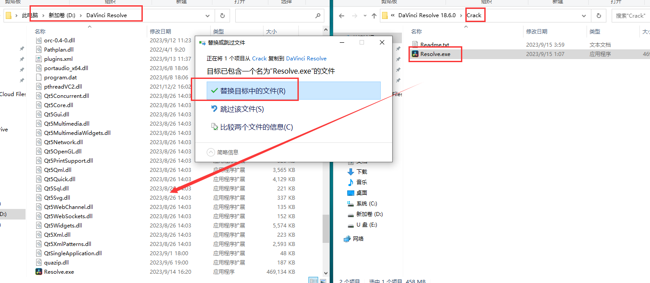Image resolution: width=650 pixels, height=283 pixels.
Task: Select Qt5Quick.dll in the file list
Action: [59, 179]
